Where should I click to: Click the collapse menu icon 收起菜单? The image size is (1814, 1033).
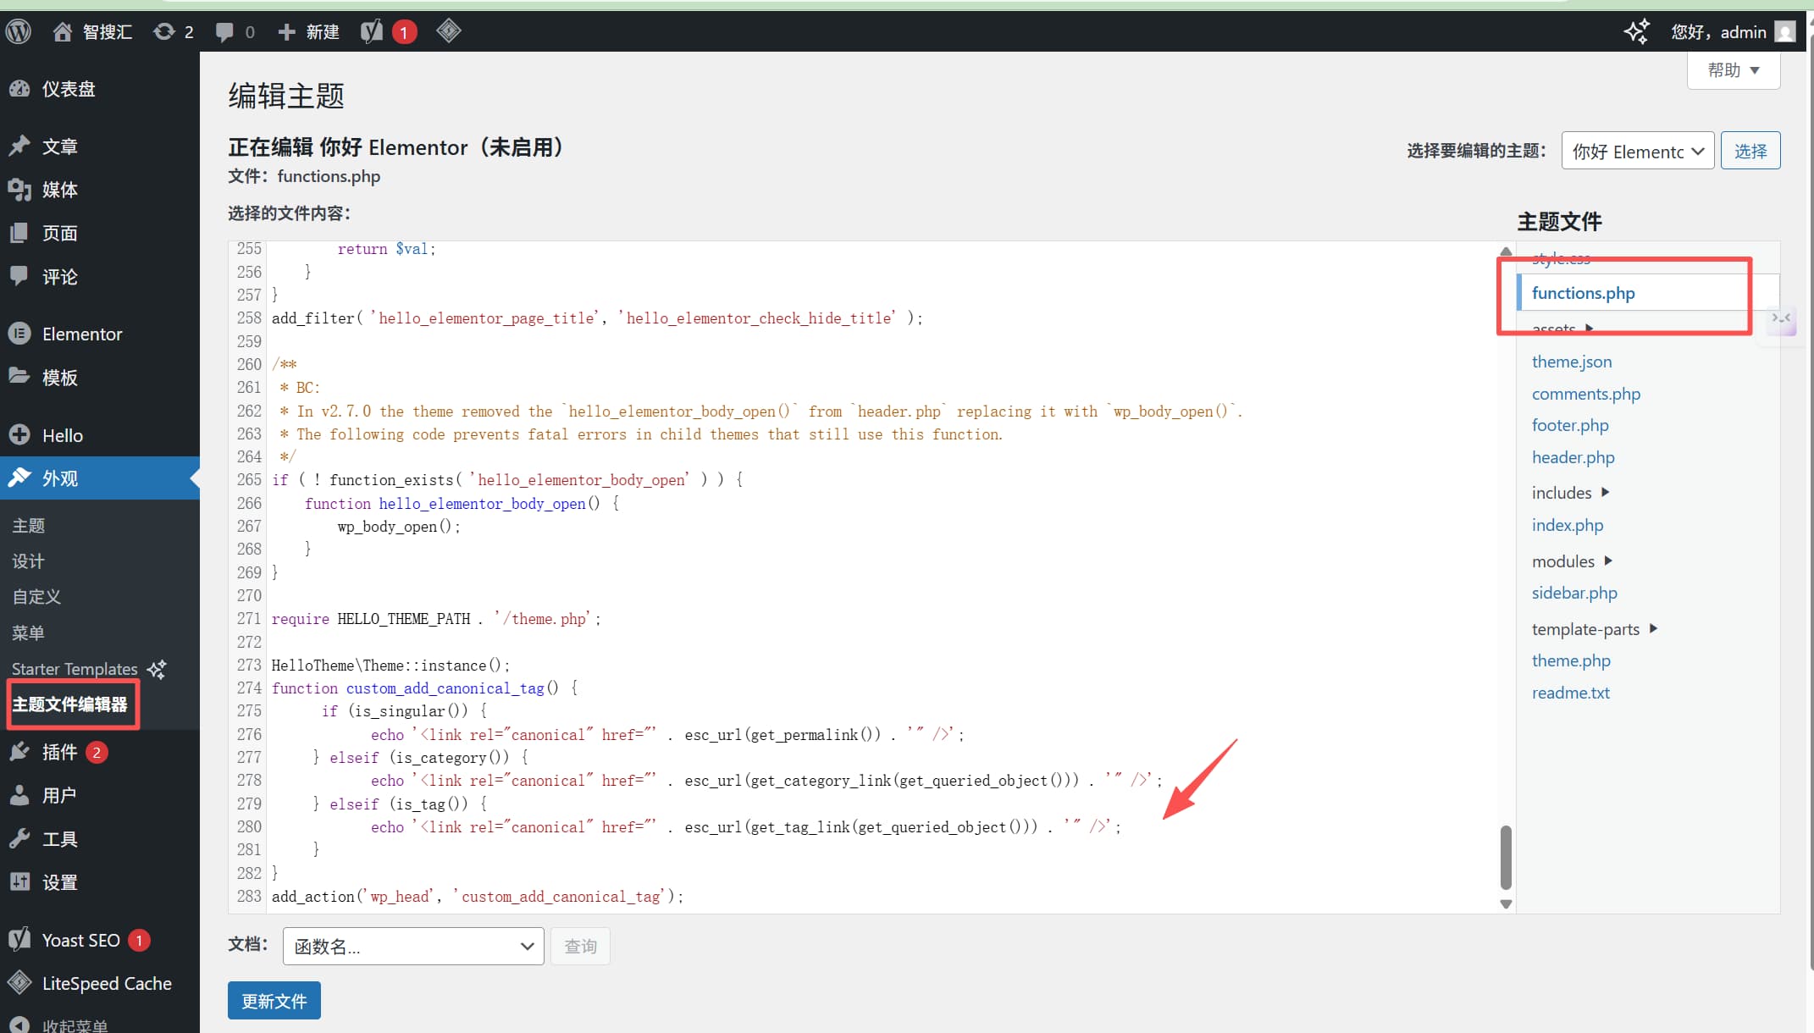[19, 1025]
